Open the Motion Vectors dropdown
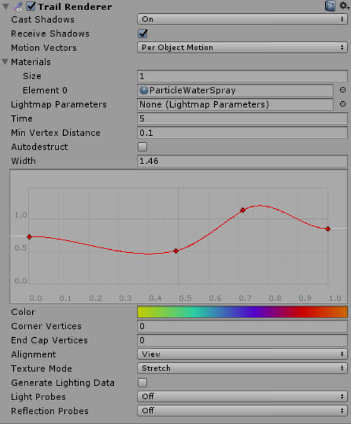Screen dimensions: 351x424 click(242, 48)
